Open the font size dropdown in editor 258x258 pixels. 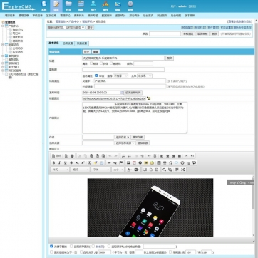[x=118, y=170]
